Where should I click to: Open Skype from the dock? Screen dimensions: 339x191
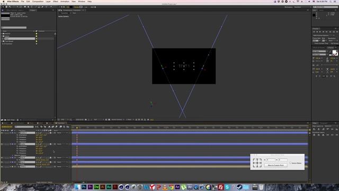tap(227, 187)
